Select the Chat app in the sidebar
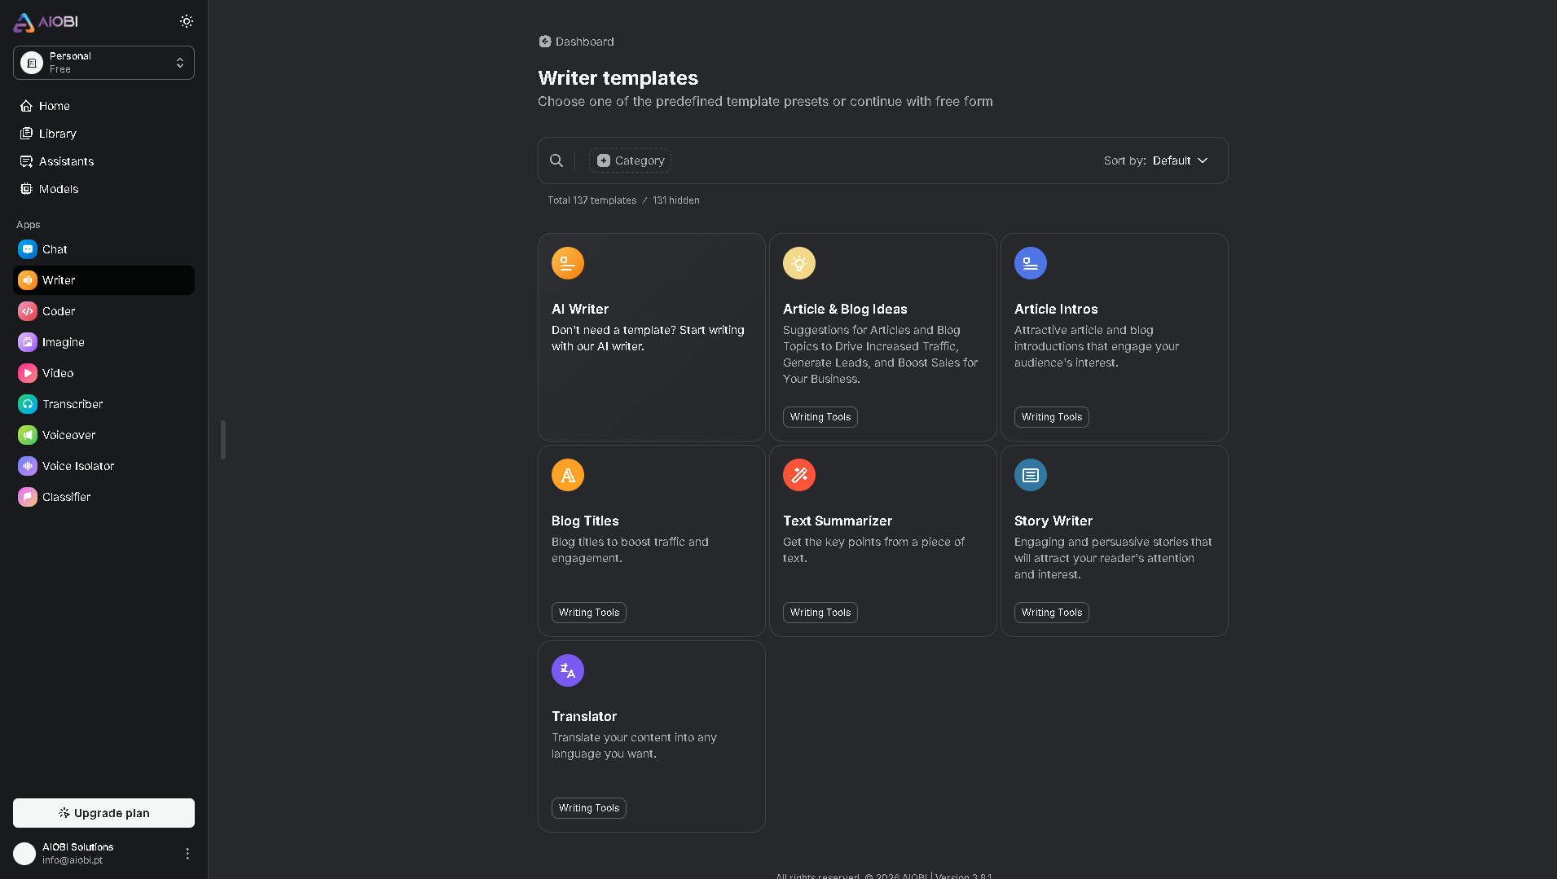1557x879 pixels. tap(53, 249)
